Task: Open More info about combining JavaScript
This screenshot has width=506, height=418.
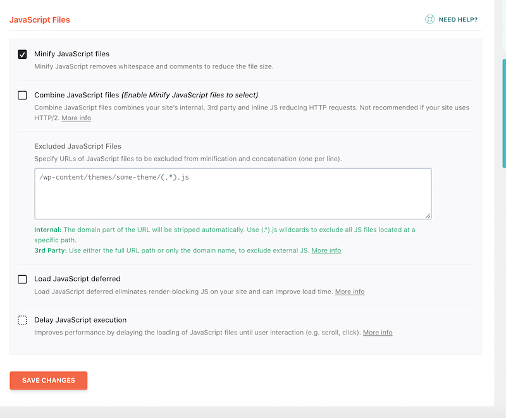Action: 76,118
